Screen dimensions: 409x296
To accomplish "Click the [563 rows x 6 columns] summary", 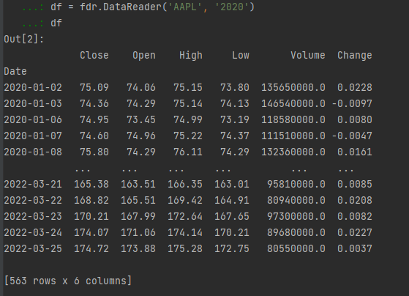I will (68, 281).
